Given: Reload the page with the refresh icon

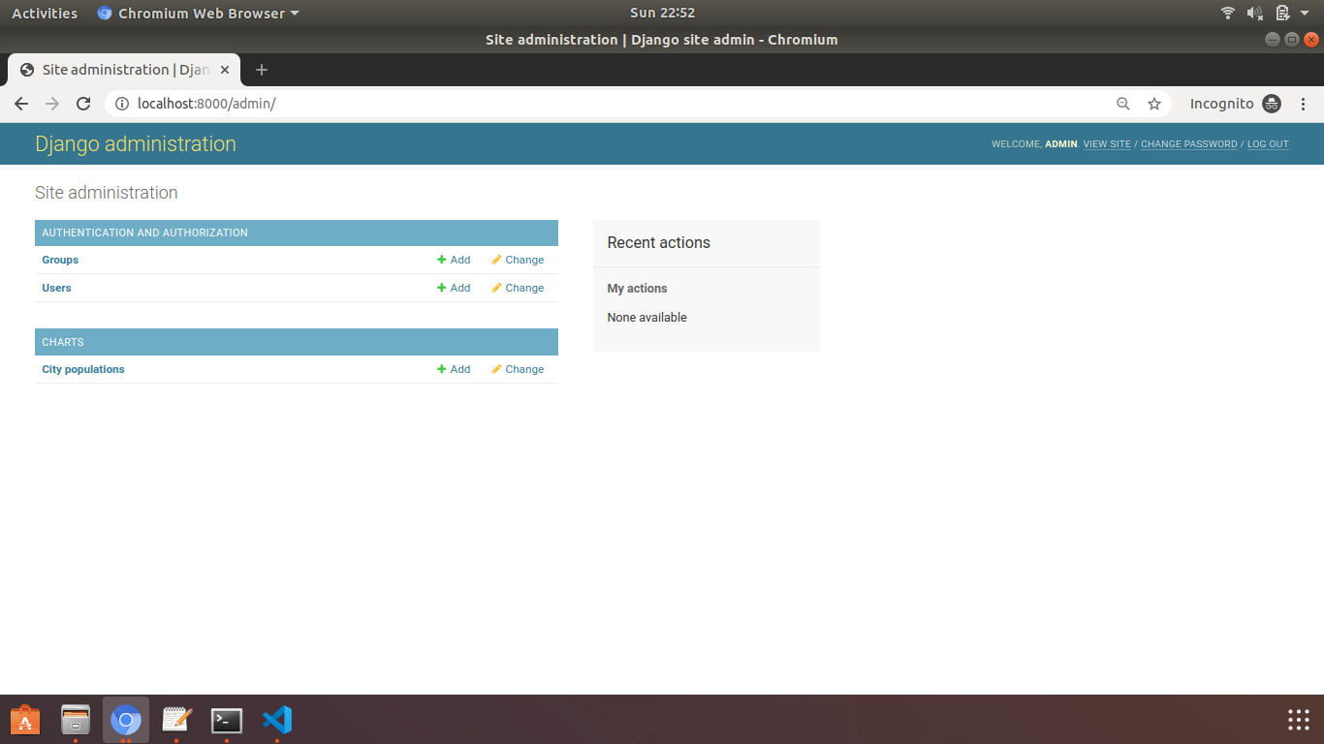Looking at the screenshot, I should tap(83, 104).
